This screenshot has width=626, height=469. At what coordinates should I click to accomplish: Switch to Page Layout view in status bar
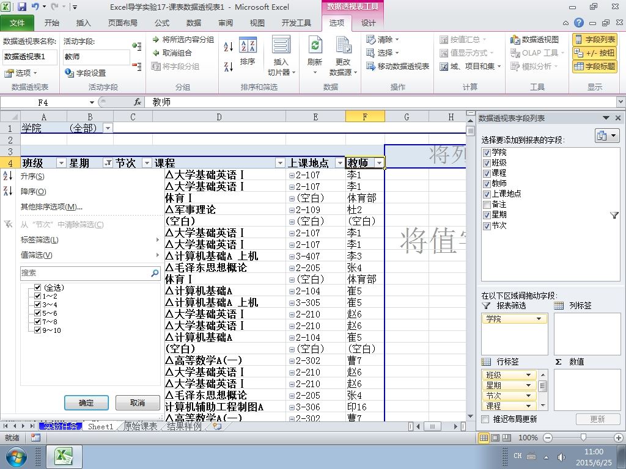click(x=495, y=438)
